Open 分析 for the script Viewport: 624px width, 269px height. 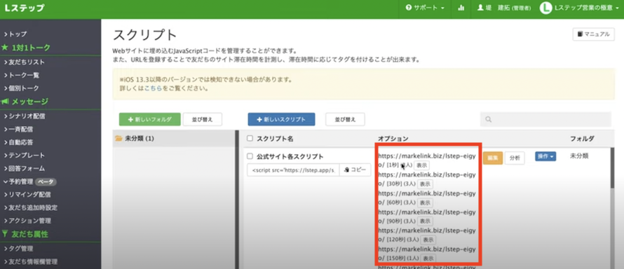coord(515,158)
